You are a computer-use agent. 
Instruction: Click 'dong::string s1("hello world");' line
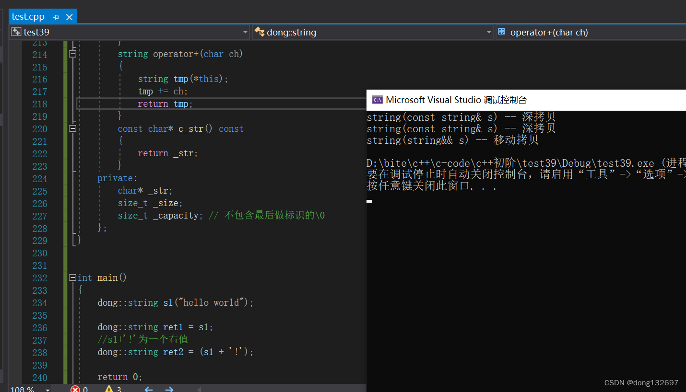pos(176,303)
